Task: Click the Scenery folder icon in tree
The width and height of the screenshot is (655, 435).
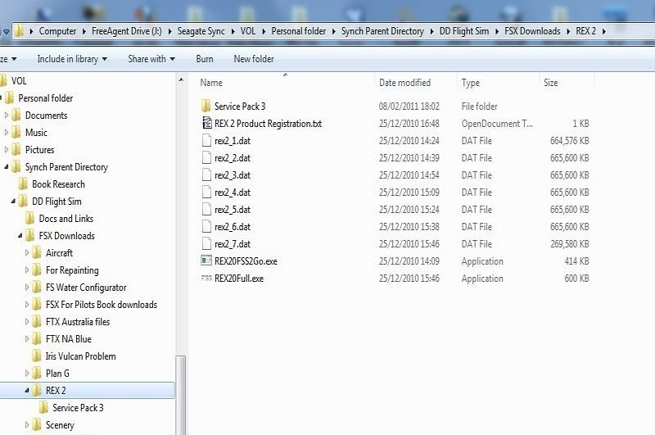Action: 37,425
